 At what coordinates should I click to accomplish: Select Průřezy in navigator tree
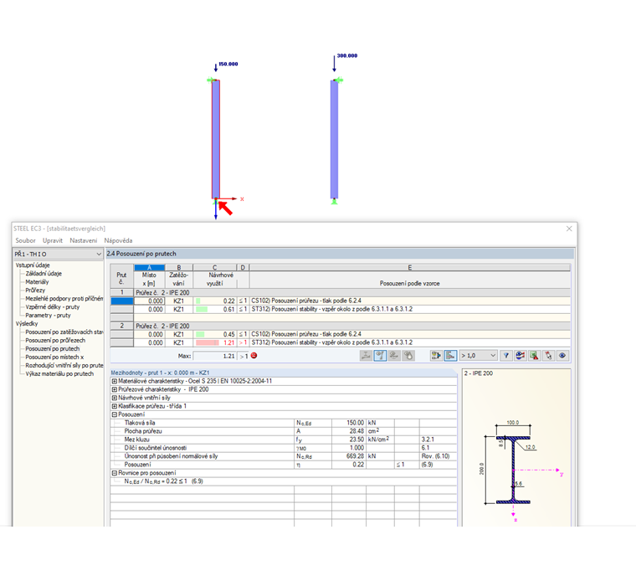coord(35,291)
